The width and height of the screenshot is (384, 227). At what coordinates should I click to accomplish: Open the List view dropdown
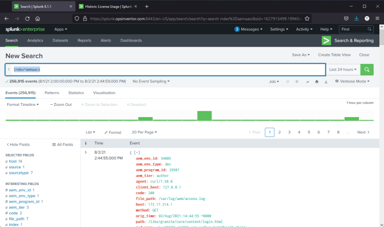click(90, 132)
